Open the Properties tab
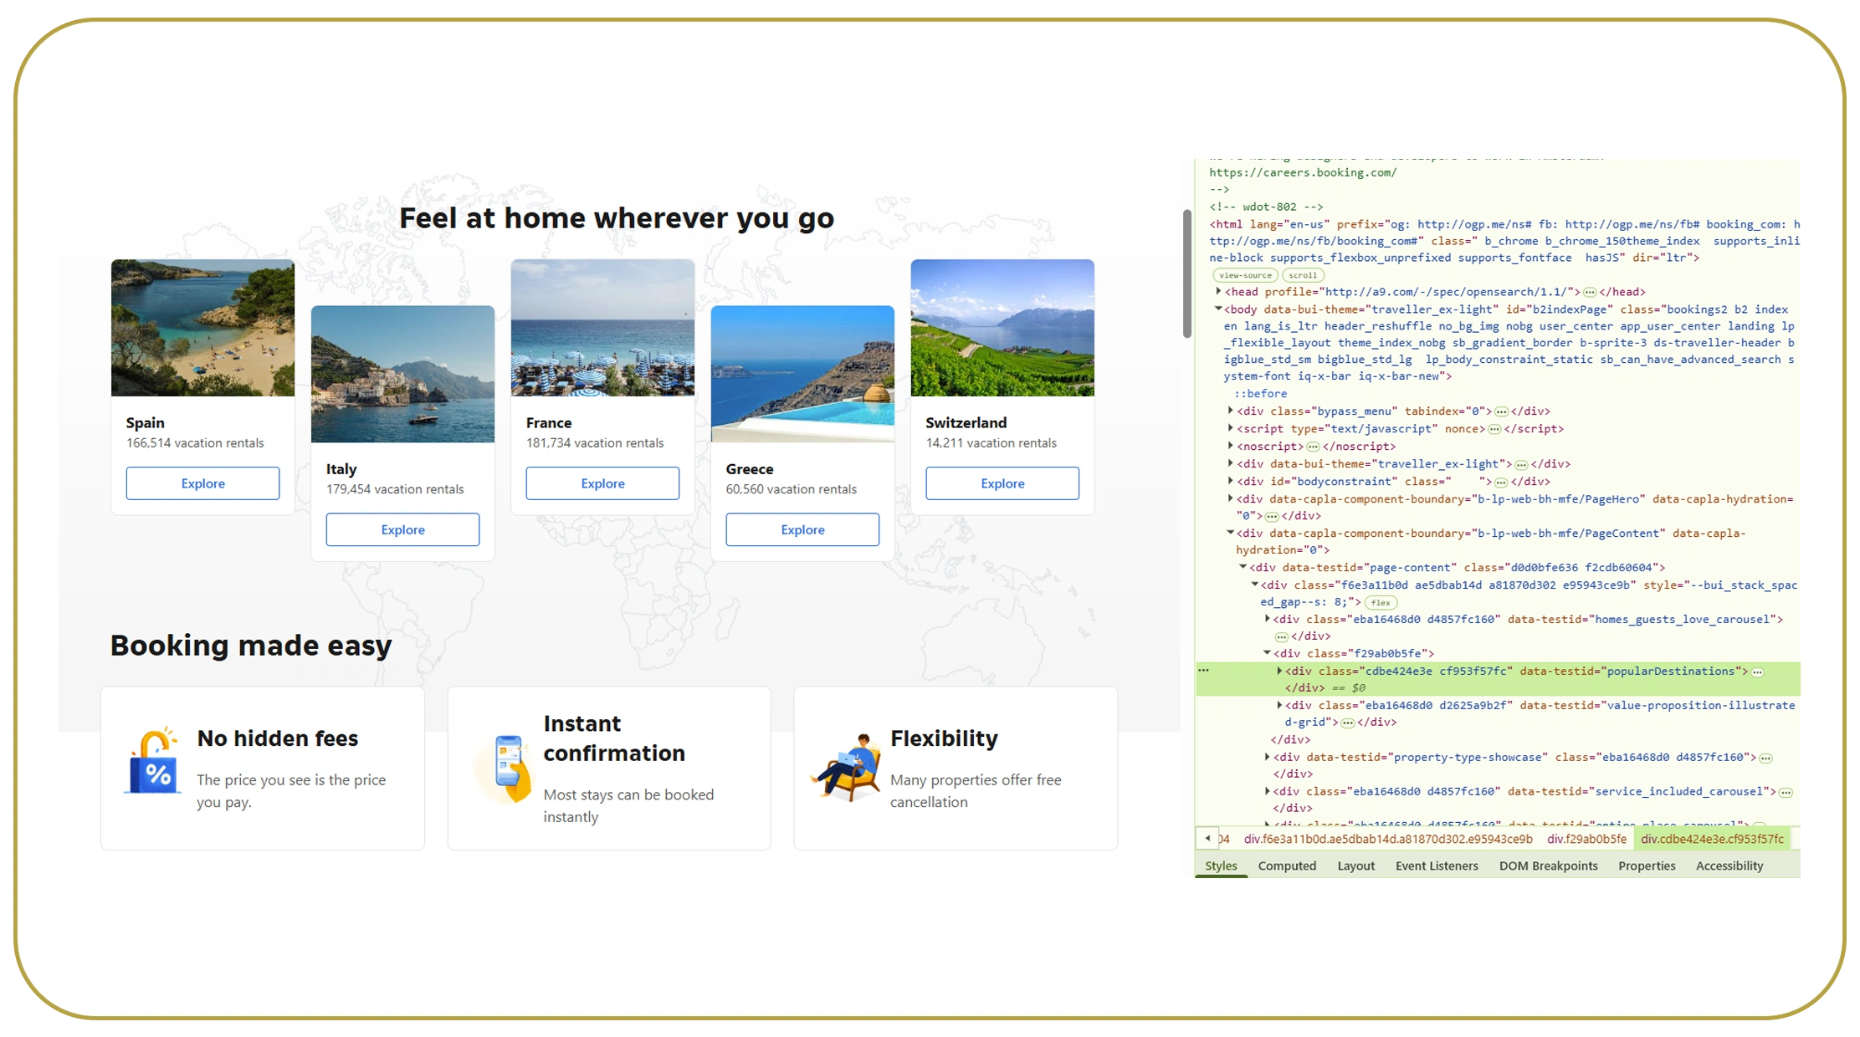The width and height of the screenshot is (1860, 1037). (x=1647, y=866)
